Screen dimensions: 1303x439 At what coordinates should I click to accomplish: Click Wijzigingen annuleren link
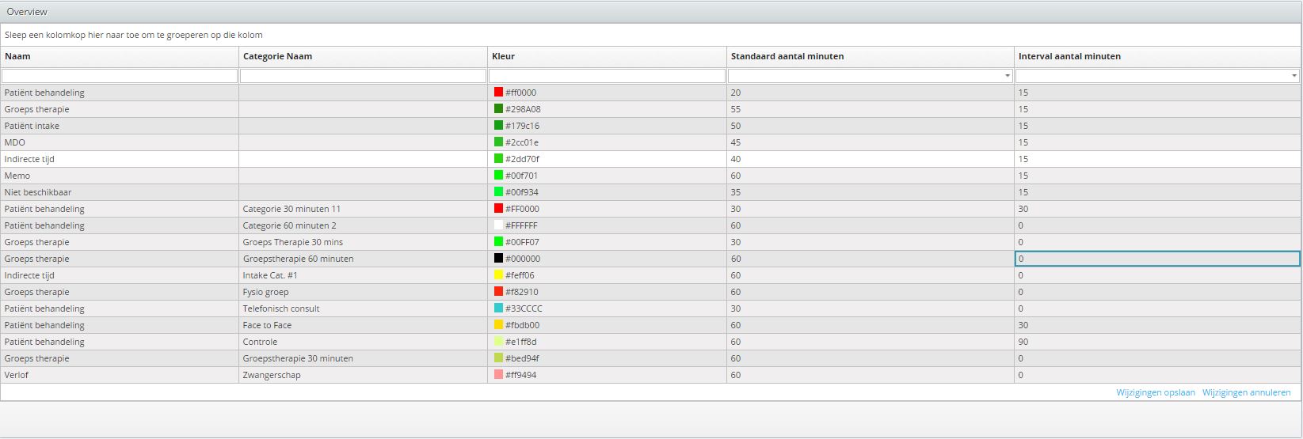(1246, 392)
